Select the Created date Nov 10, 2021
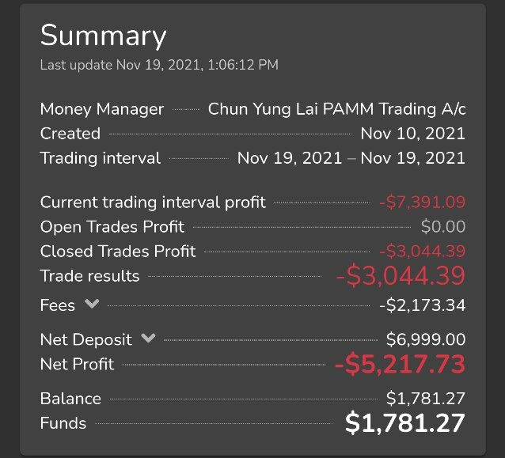 (413, 134)
